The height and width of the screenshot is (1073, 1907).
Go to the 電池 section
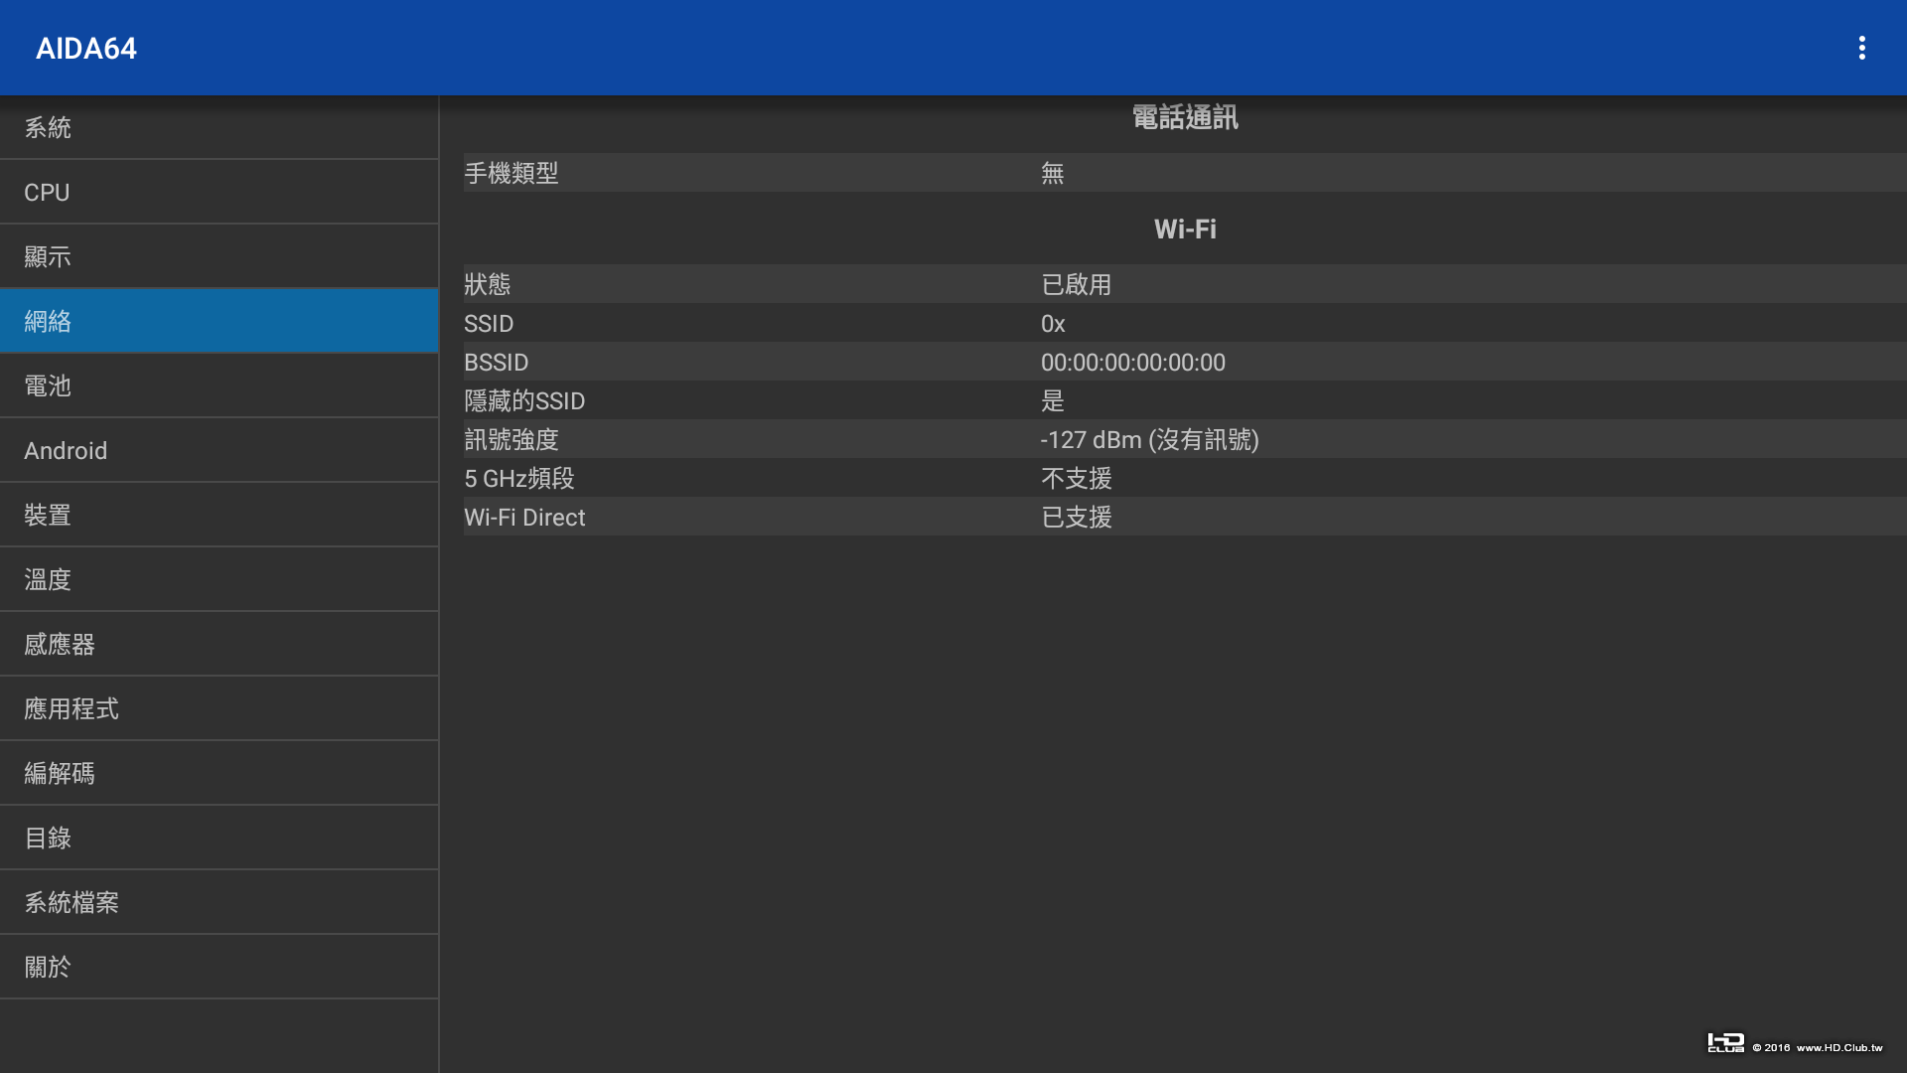(x=219, y=385)
